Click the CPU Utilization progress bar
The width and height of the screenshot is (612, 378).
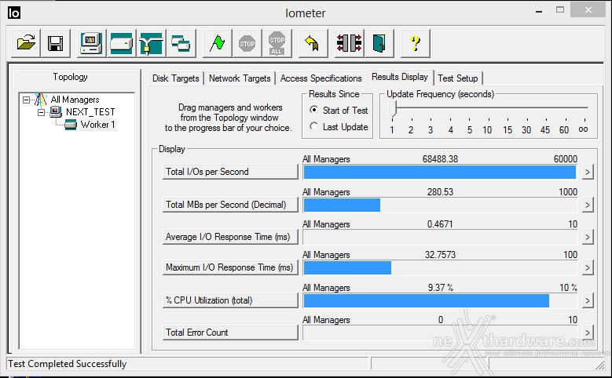click(440, 301)
